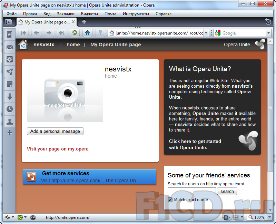Click the nesvistx breadcrumb link
This screenshot has width=276, height=224.
click(44, 45)
